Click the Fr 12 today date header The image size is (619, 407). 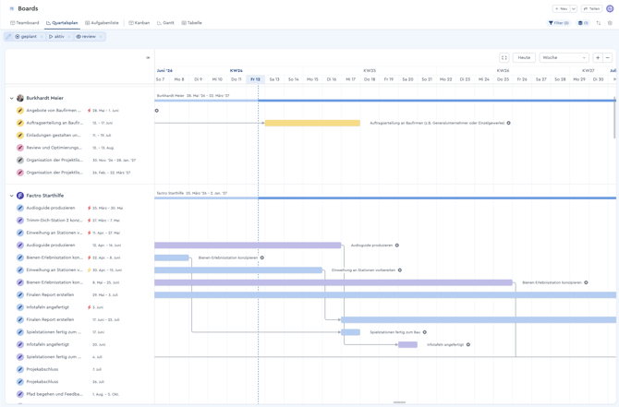pos(255,79)
